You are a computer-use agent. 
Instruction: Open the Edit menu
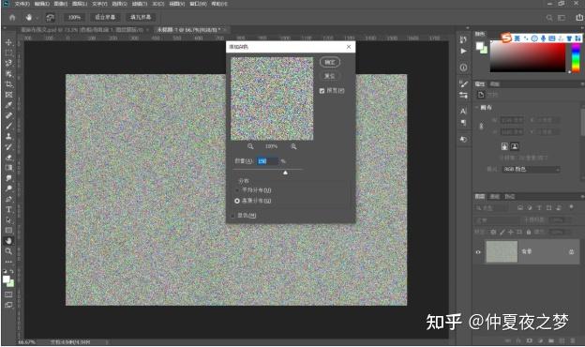coord(42,4)
